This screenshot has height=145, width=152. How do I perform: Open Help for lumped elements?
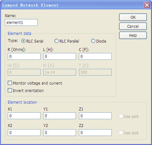tap(133, 35)
